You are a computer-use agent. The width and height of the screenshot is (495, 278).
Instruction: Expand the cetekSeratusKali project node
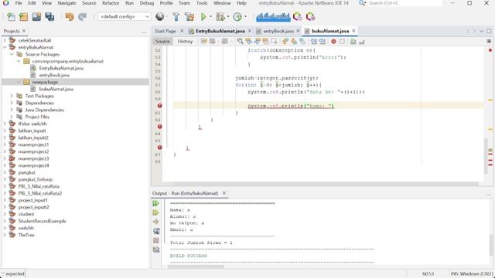[5, 40]
